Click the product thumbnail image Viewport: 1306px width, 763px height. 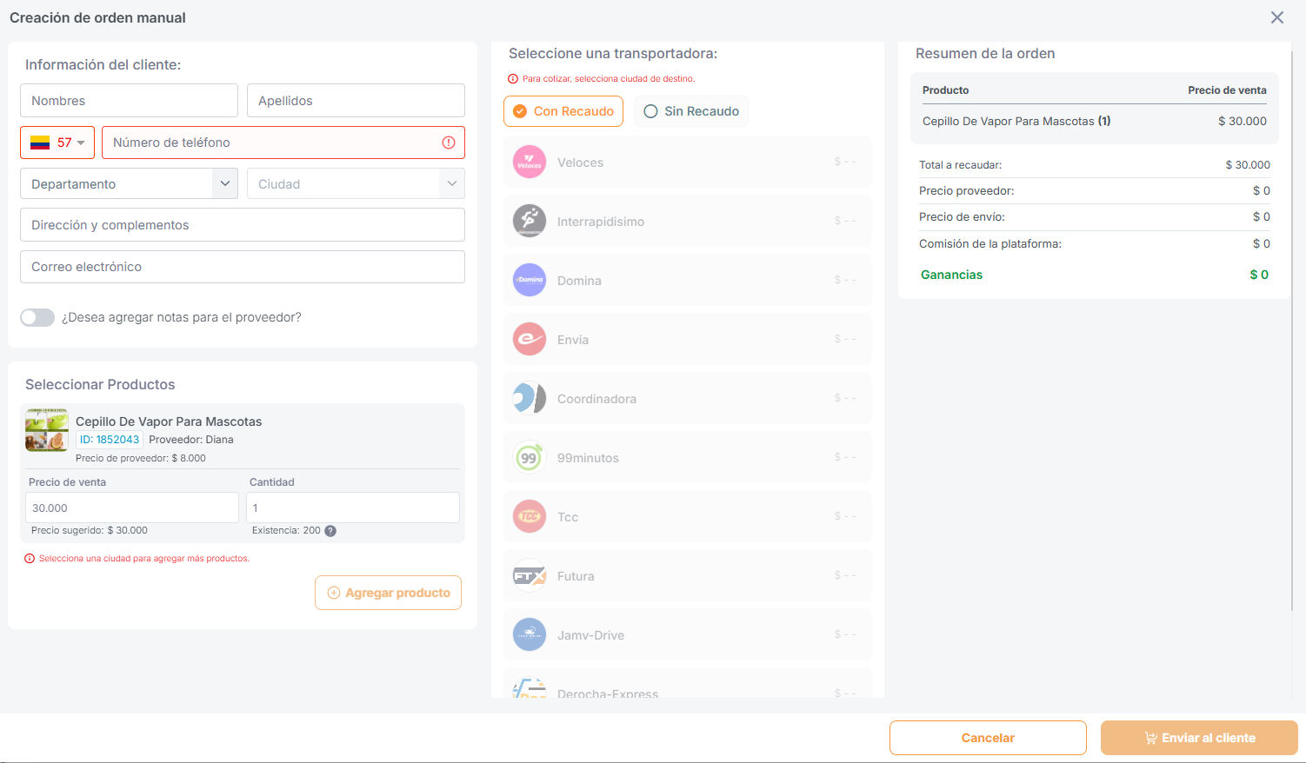(47, 430)
